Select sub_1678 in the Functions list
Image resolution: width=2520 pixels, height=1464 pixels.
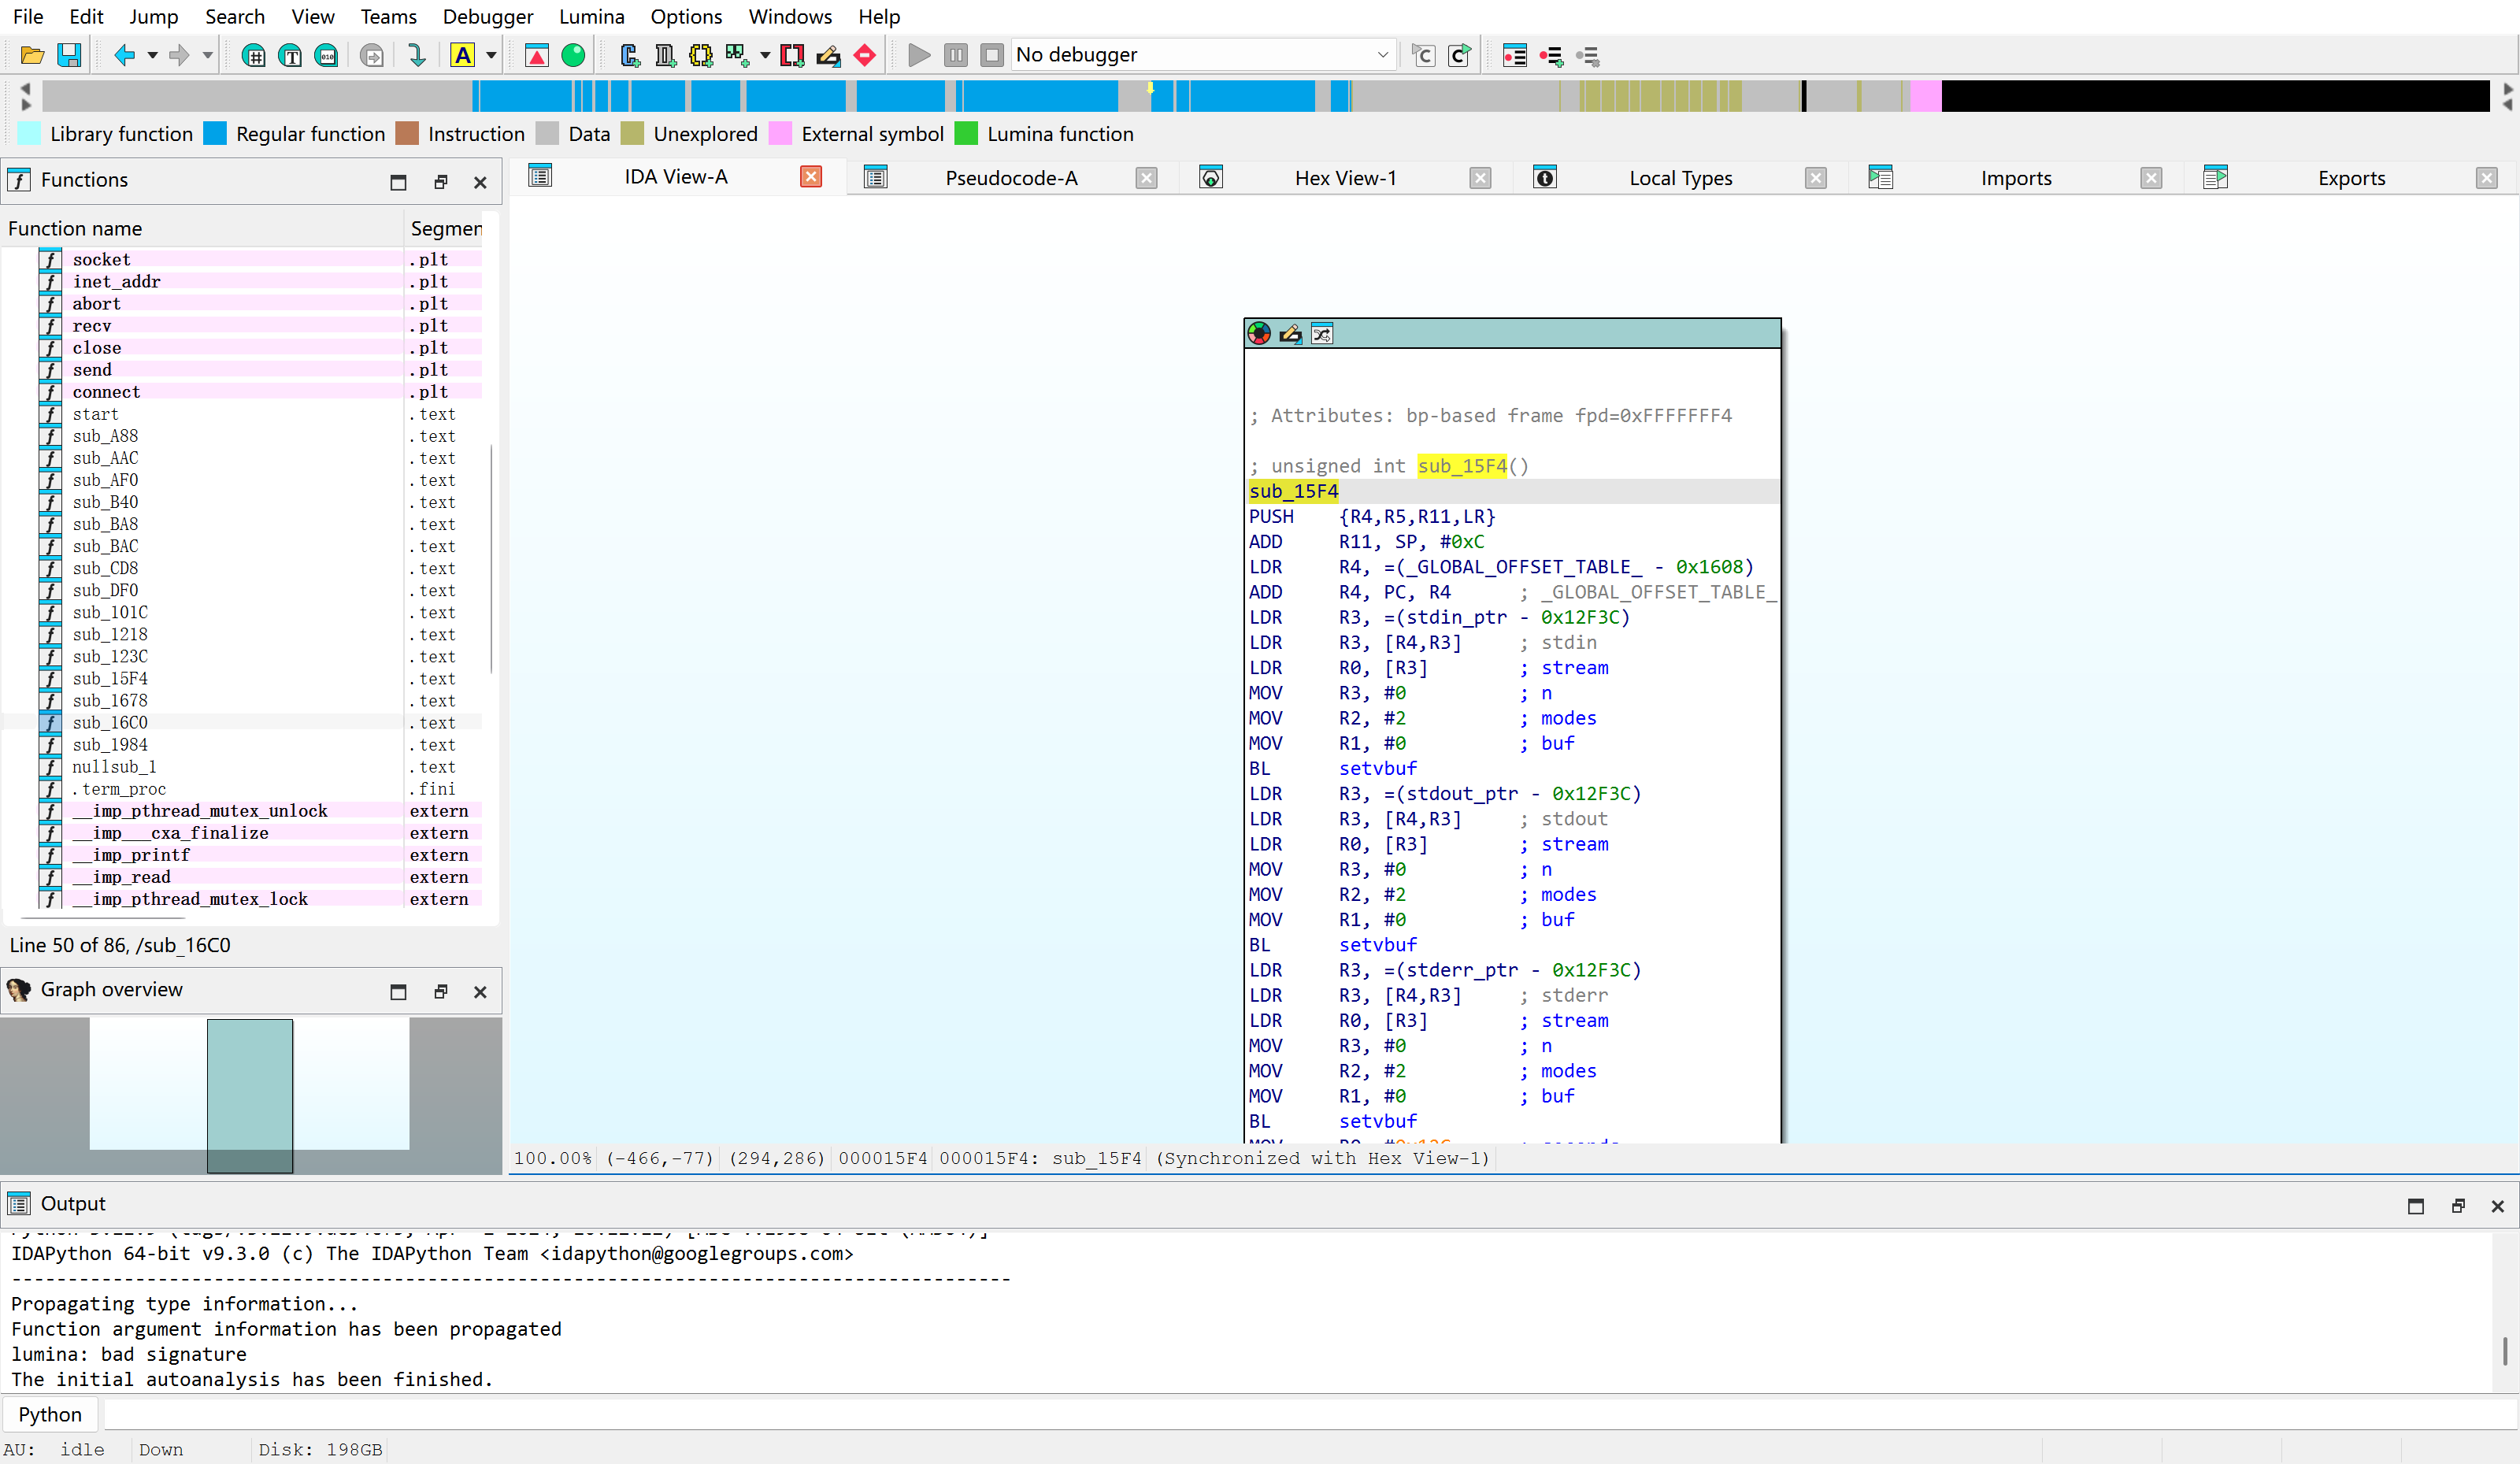pyautogui.click(x=242, y=700)
